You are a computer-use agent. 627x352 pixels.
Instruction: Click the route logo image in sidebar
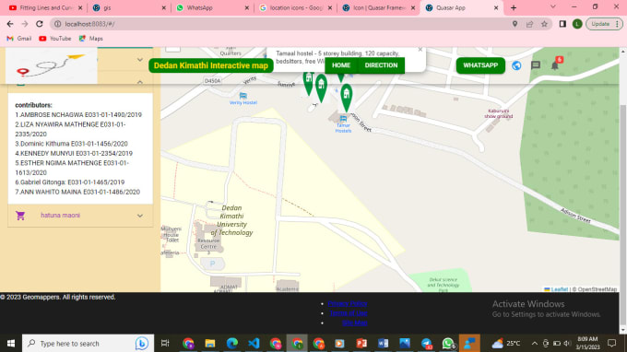tap(52, 65)
